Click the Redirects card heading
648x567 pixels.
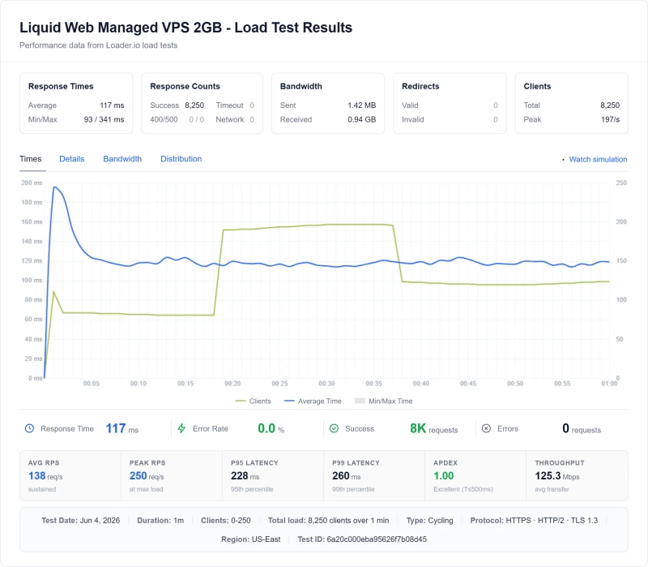[420, 87]
